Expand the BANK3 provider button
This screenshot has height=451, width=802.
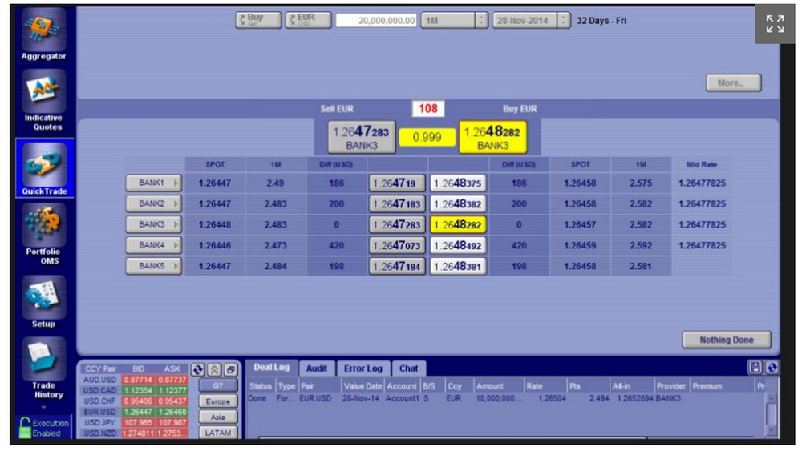[x=153, y=224]
